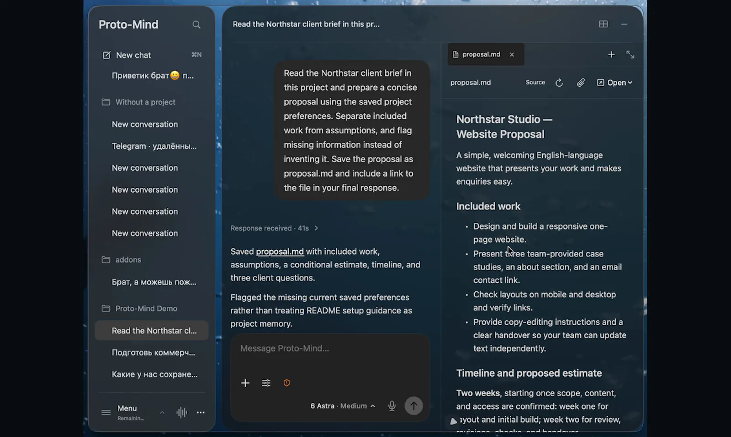Image resolution: width=731 pixels, height=437 pixels.
Task: Click the Message Proto-Mind input field
Action: pyautogui.click(x=330, y=348)
